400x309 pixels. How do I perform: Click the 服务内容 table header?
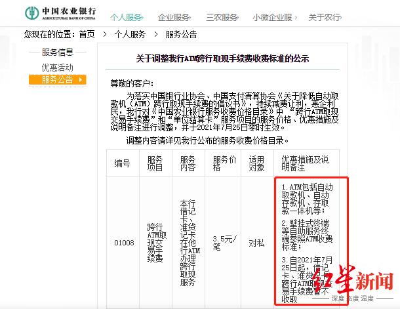click(x=188, y=163)
